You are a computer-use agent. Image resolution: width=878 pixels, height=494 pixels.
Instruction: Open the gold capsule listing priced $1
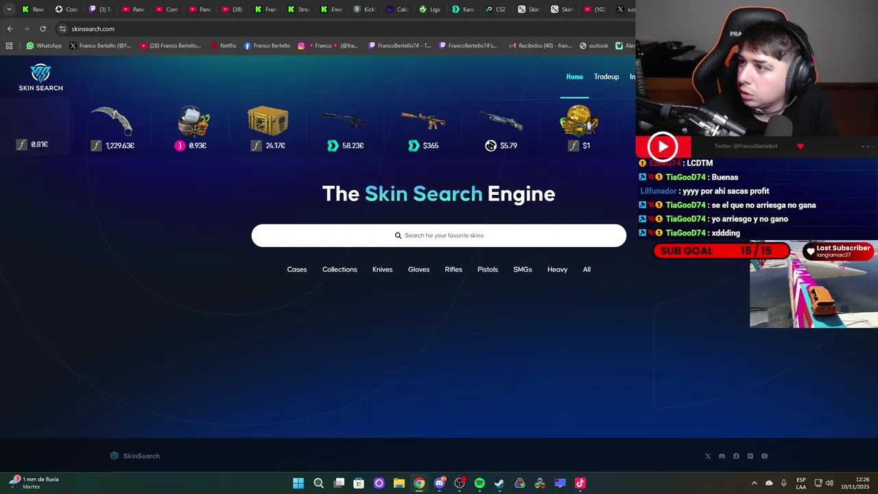tap(578, 128)
